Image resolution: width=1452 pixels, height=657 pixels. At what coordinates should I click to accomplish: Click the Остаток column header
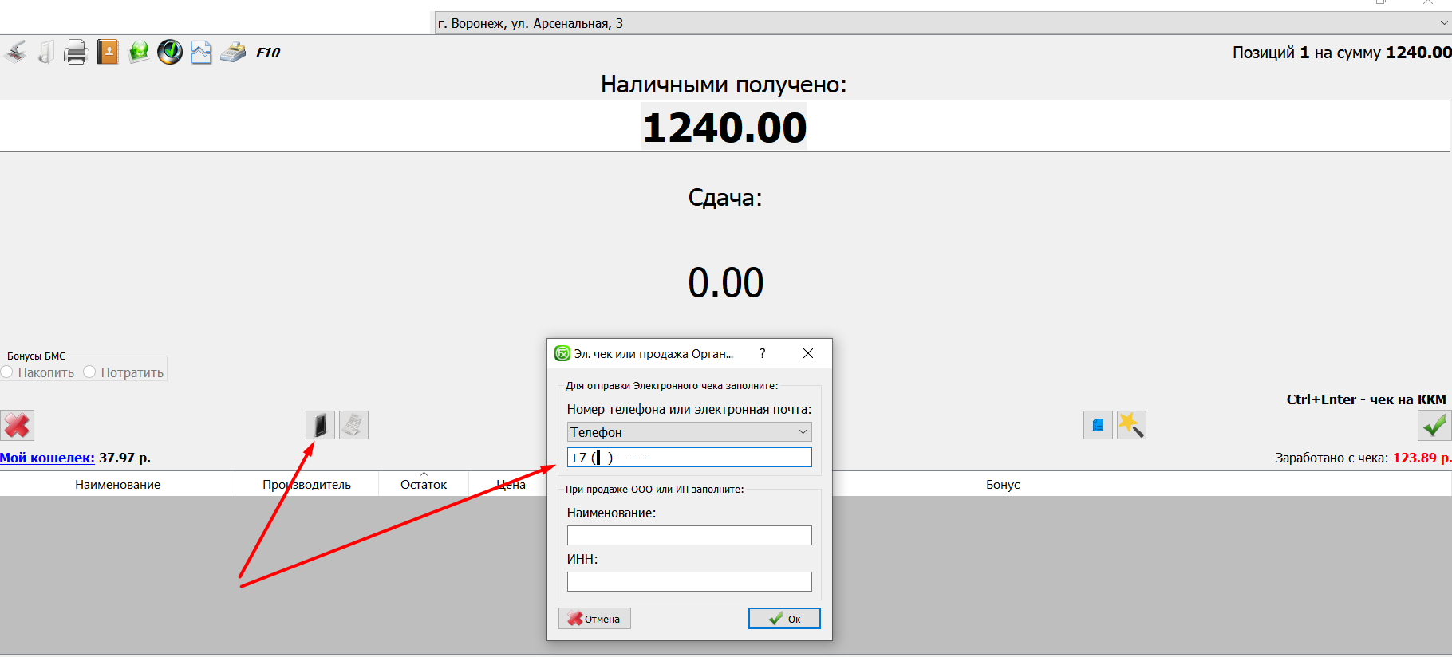click(423, 485)
